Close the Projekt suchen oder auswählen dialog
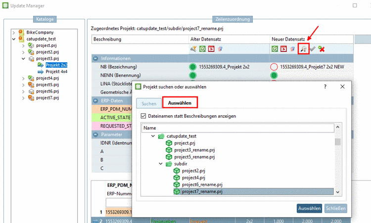Viewport: 371px width, 223px height. coord(342,87)
